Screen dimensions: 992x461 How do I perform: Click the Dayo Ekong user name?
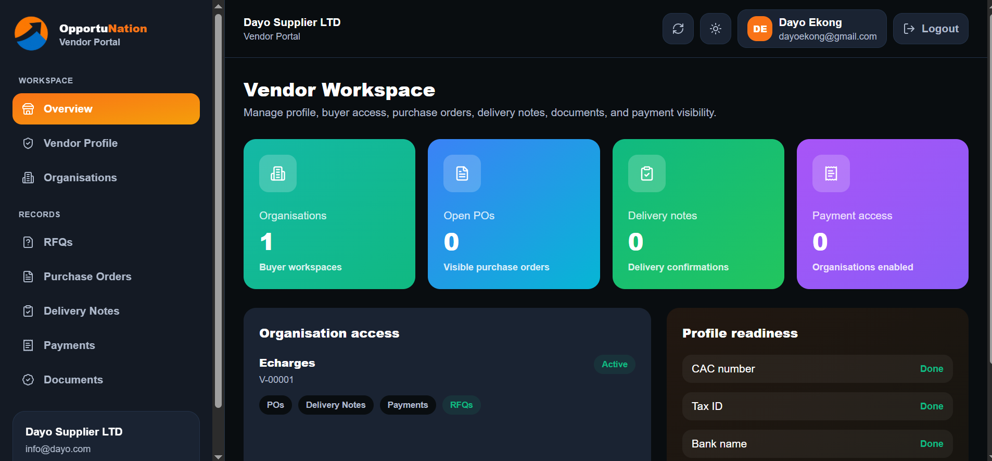coord(810,22)
